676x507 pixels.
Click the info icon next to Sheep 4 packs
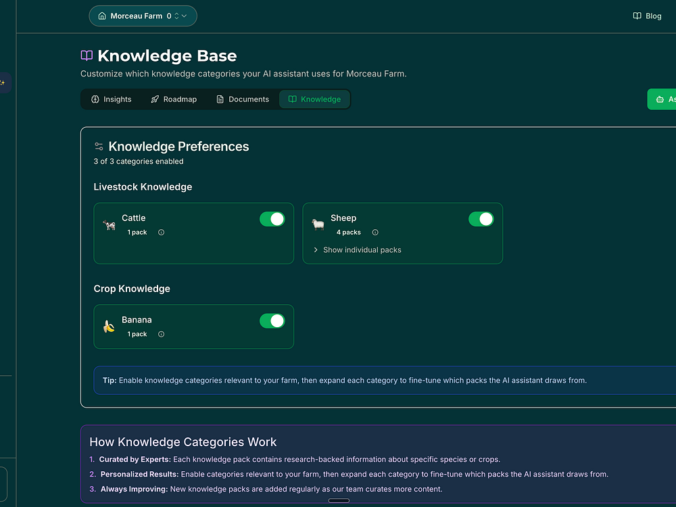(375, 233)
